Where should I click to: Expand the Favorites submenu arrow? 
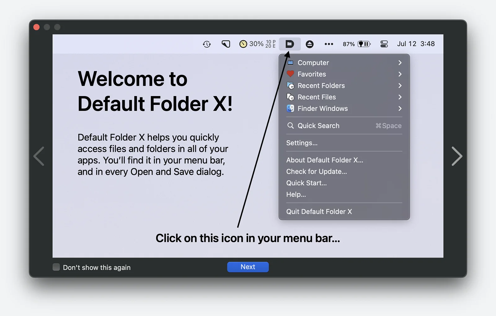tap(400, 74)
